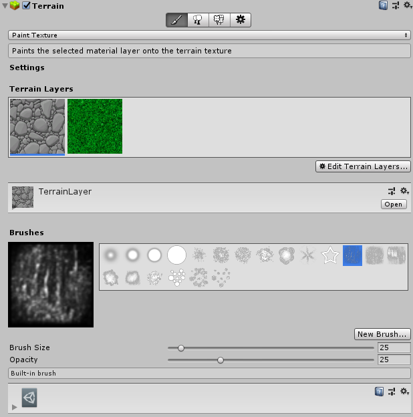Select the snowflake asterisk brush
Viewport: 413px width, 417px height.
tap(308, 255)
